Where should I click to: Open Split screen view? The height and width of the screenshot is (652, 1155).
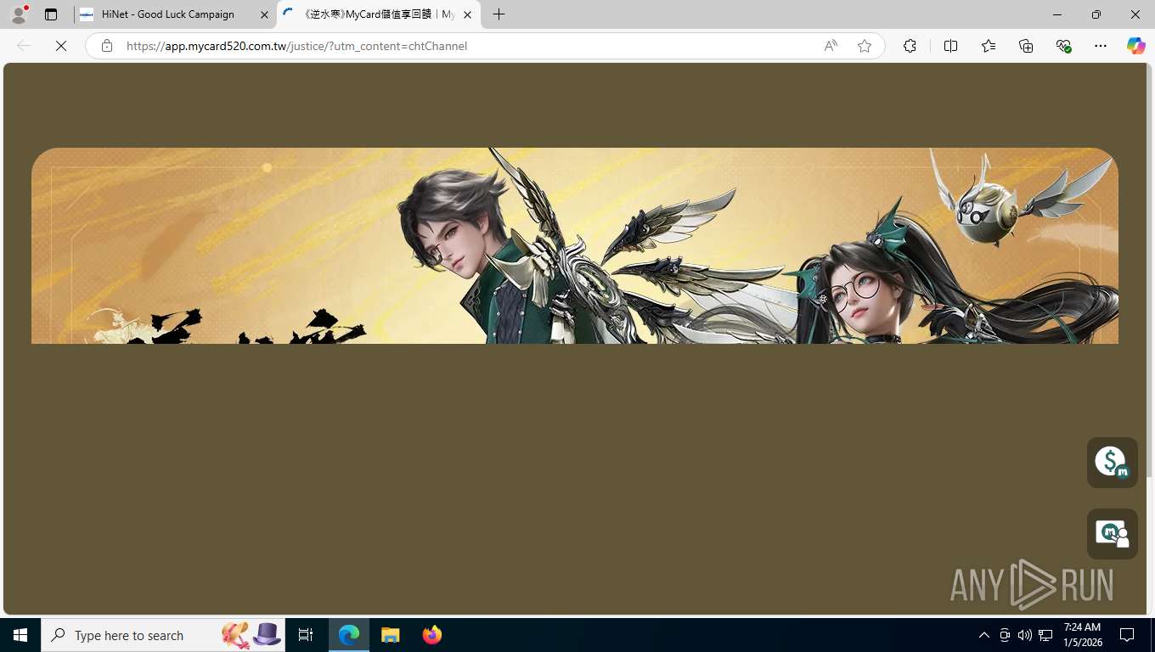tap(950, 46)
